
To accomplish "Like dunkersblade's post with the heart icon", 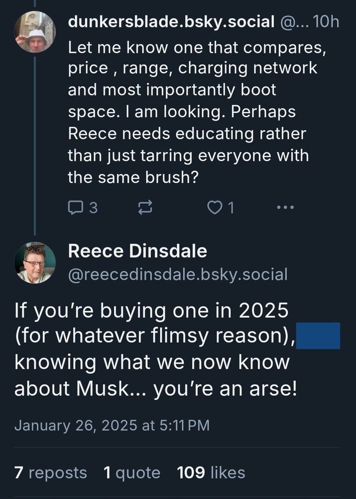I will click(x=214, y=207).
